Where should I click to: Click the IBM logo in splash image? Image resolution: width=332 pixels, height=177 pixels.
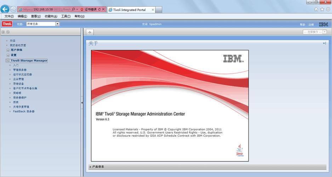click(x=233, y=59)
